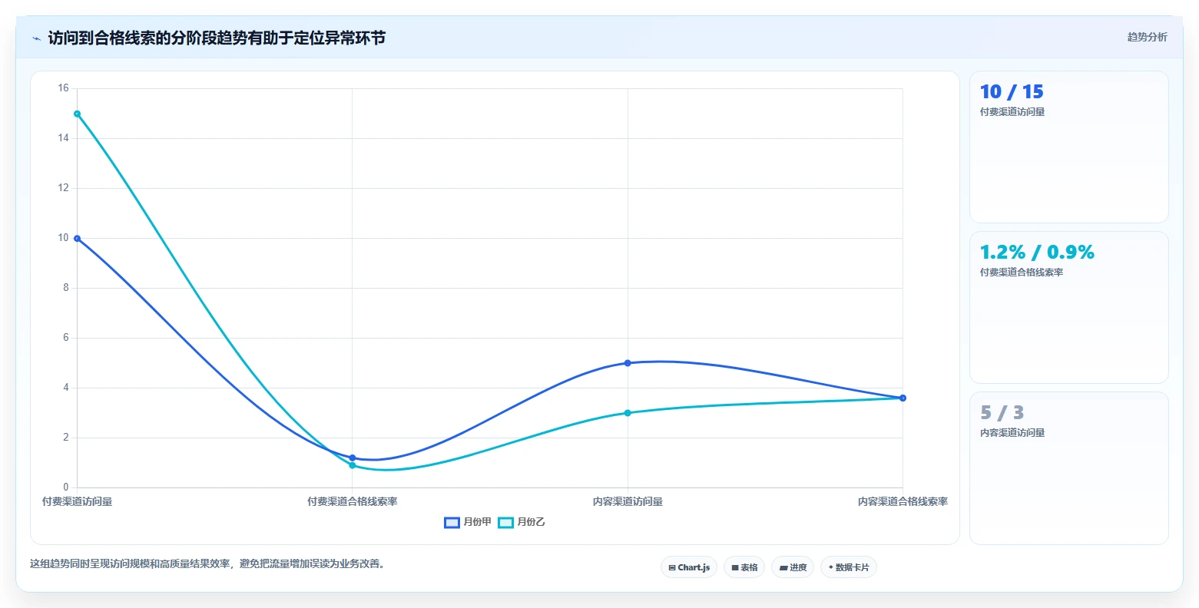Open the '10 / 15' 付费渠道访问量 card

(1068, 147)
